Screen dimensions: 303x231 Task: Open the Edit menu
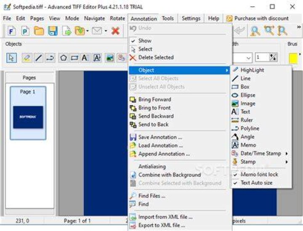click(21, 19)
